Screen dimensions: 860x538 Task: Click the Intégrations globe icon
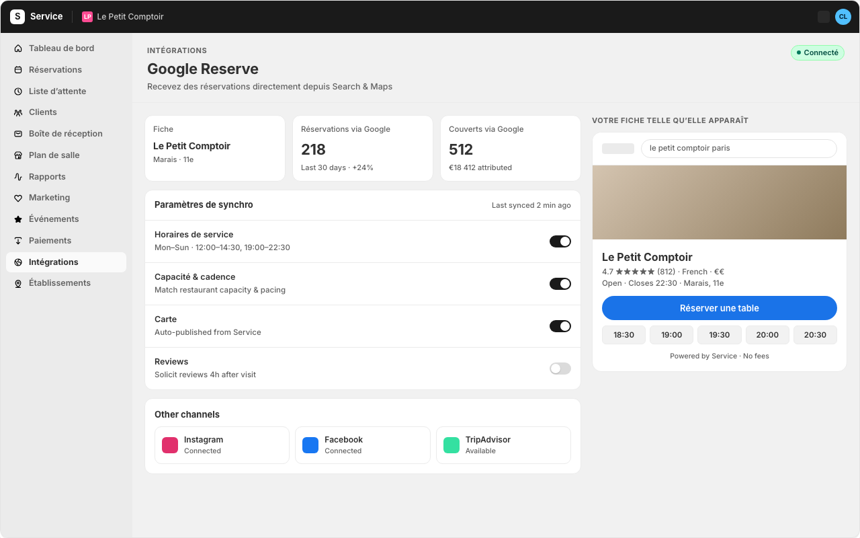coord(18,262)
